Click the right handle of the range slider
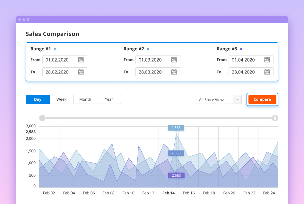The image size is (304, 204). click(275, 118)
